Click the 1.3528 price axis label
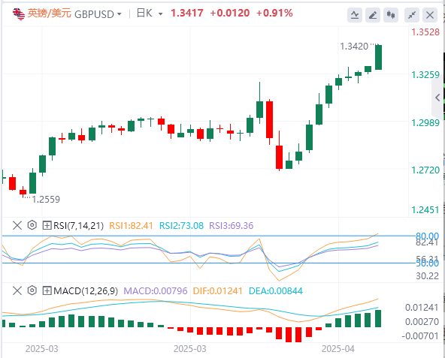The height and width of the screenshot is (358, 445). tap(425, 32)
